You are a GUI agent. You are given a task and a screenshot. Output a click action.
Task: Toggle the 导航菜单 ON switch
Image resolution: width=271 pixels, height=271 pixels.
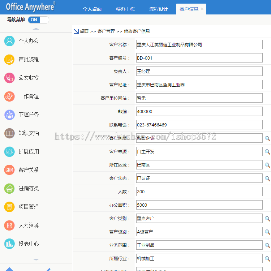[38, 20]
